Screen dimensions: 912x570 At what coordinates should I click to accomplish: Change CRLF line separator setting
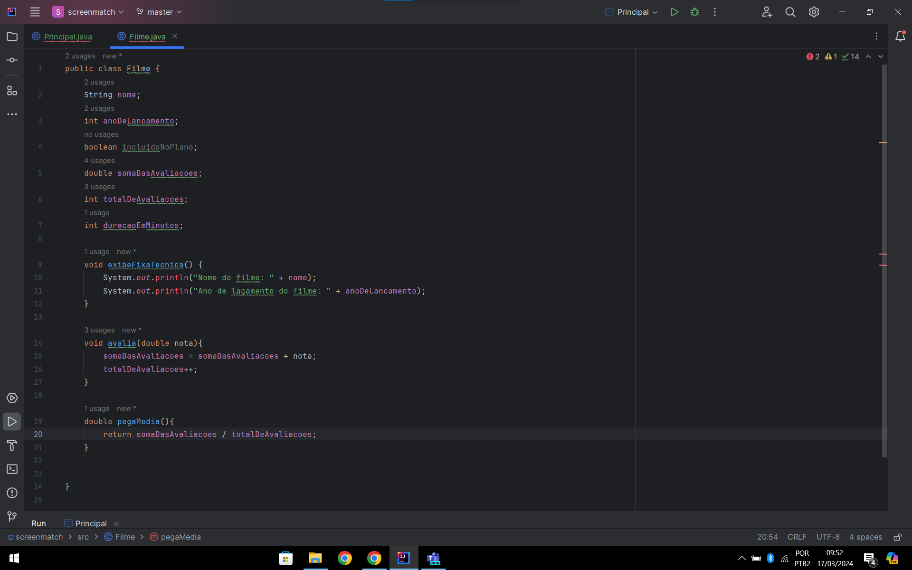[797, 537]
